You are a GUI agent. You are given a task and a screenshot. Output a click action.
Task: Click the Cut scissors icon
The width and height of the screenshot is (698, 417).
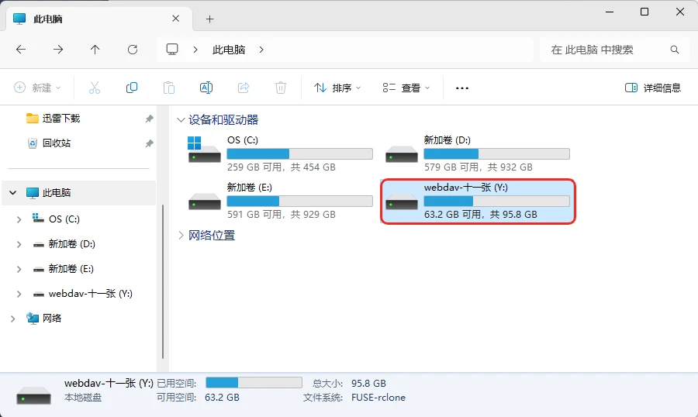click(x=95, y=88)
